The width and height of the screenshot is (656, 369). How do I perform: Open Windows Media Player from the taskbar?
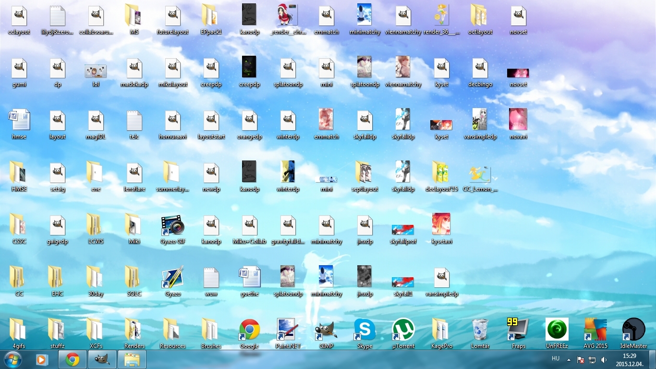point(42,359)
